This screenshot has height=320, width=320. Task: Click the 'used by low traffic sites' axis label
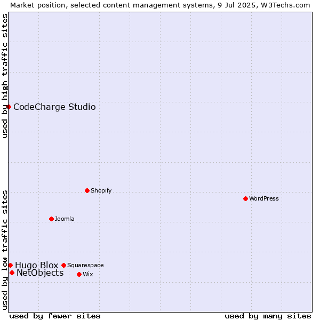tap(4, 250)
